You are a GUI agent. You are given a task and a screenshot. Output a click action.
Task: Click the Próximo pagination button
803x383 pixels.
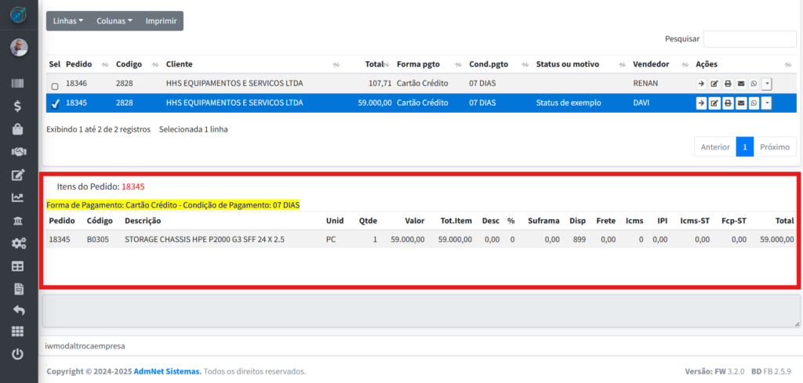775,147
